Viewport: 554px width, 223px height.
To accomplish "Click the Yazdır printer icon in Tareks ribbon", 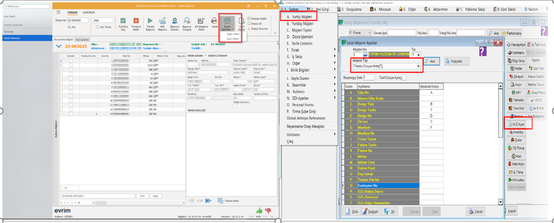I will click(214, 21).
